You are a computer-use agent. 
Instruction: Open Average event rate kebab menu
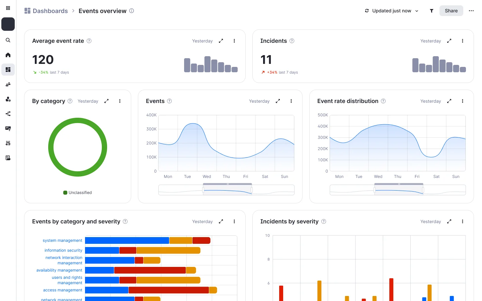coord(234,41)
